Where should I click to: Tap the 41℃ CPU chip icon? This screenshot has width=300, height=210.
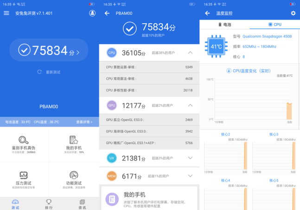216,46
